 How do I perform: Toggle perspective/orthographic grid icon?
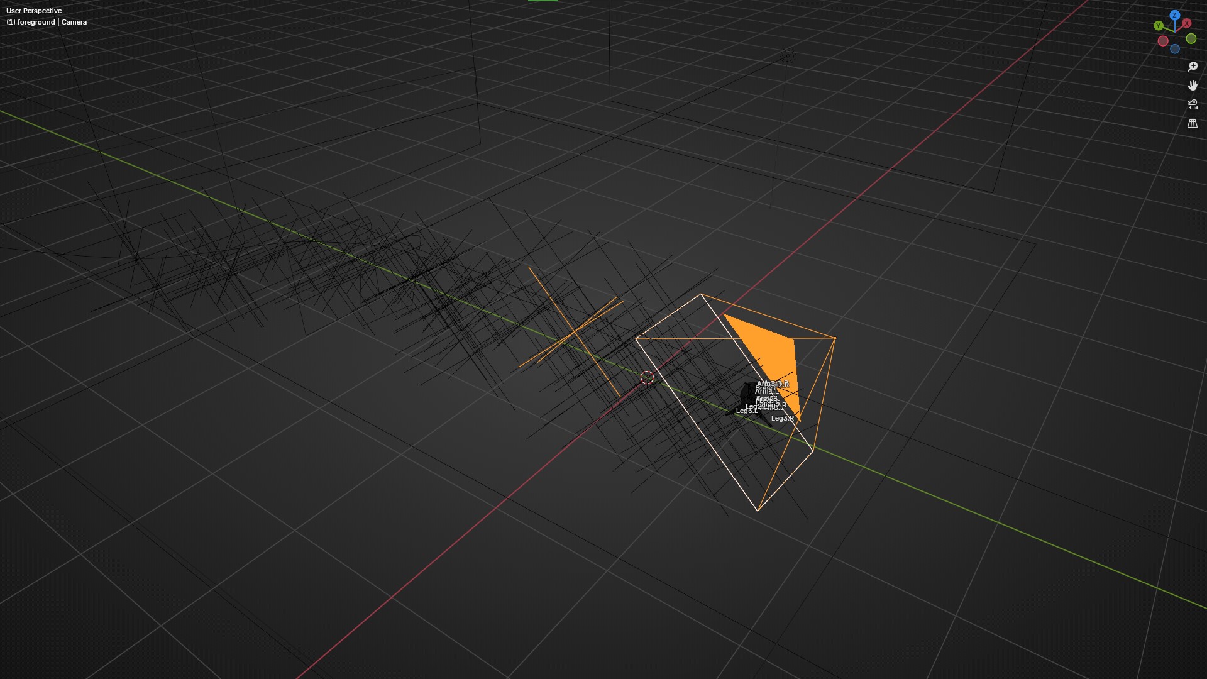tap(1193, 124)
